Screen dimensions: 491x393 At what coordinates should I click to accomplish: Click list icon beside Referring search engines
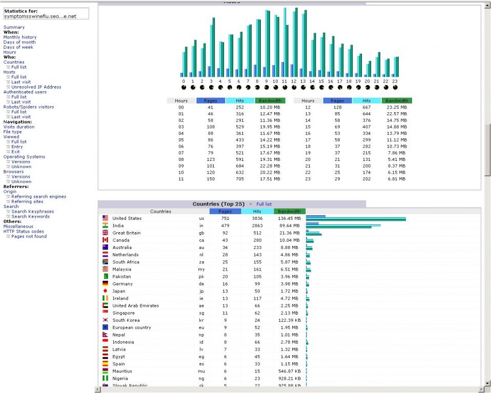(x=8, y=197)
